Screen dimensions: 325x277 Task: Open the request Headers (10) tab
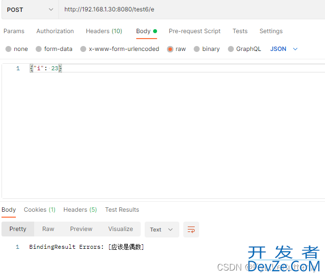(x=104, y=31)
